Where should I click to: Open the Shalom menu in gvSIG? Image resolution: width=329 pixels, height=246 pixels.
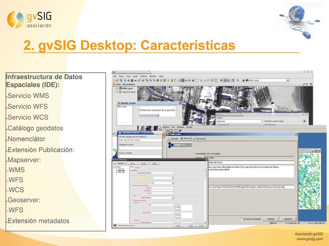coord(144,76)
